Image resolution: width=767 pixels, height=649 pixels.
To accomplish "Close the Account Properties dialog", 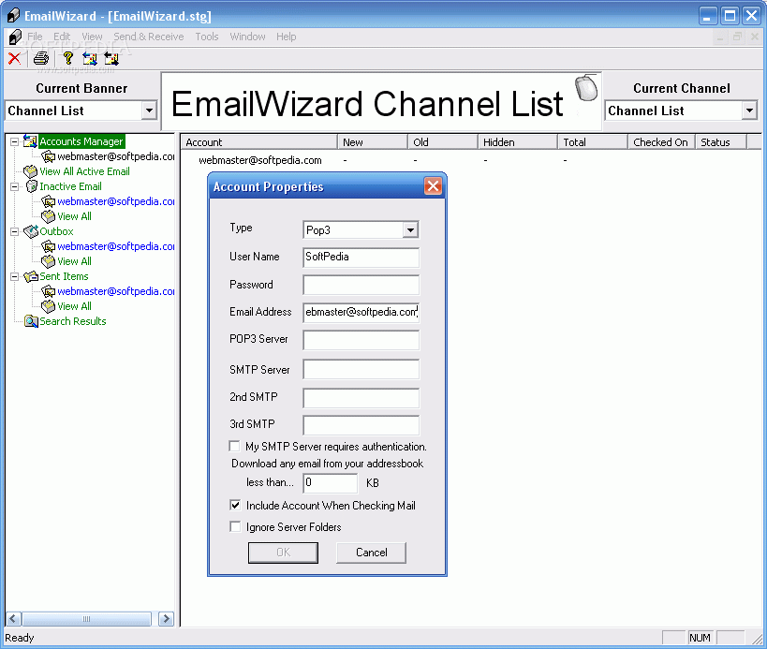I will tap(433, 185).
